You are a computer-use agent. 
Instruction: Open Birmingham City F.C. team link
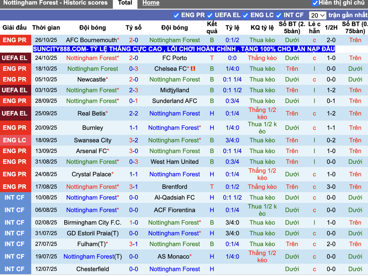point(93,223)
